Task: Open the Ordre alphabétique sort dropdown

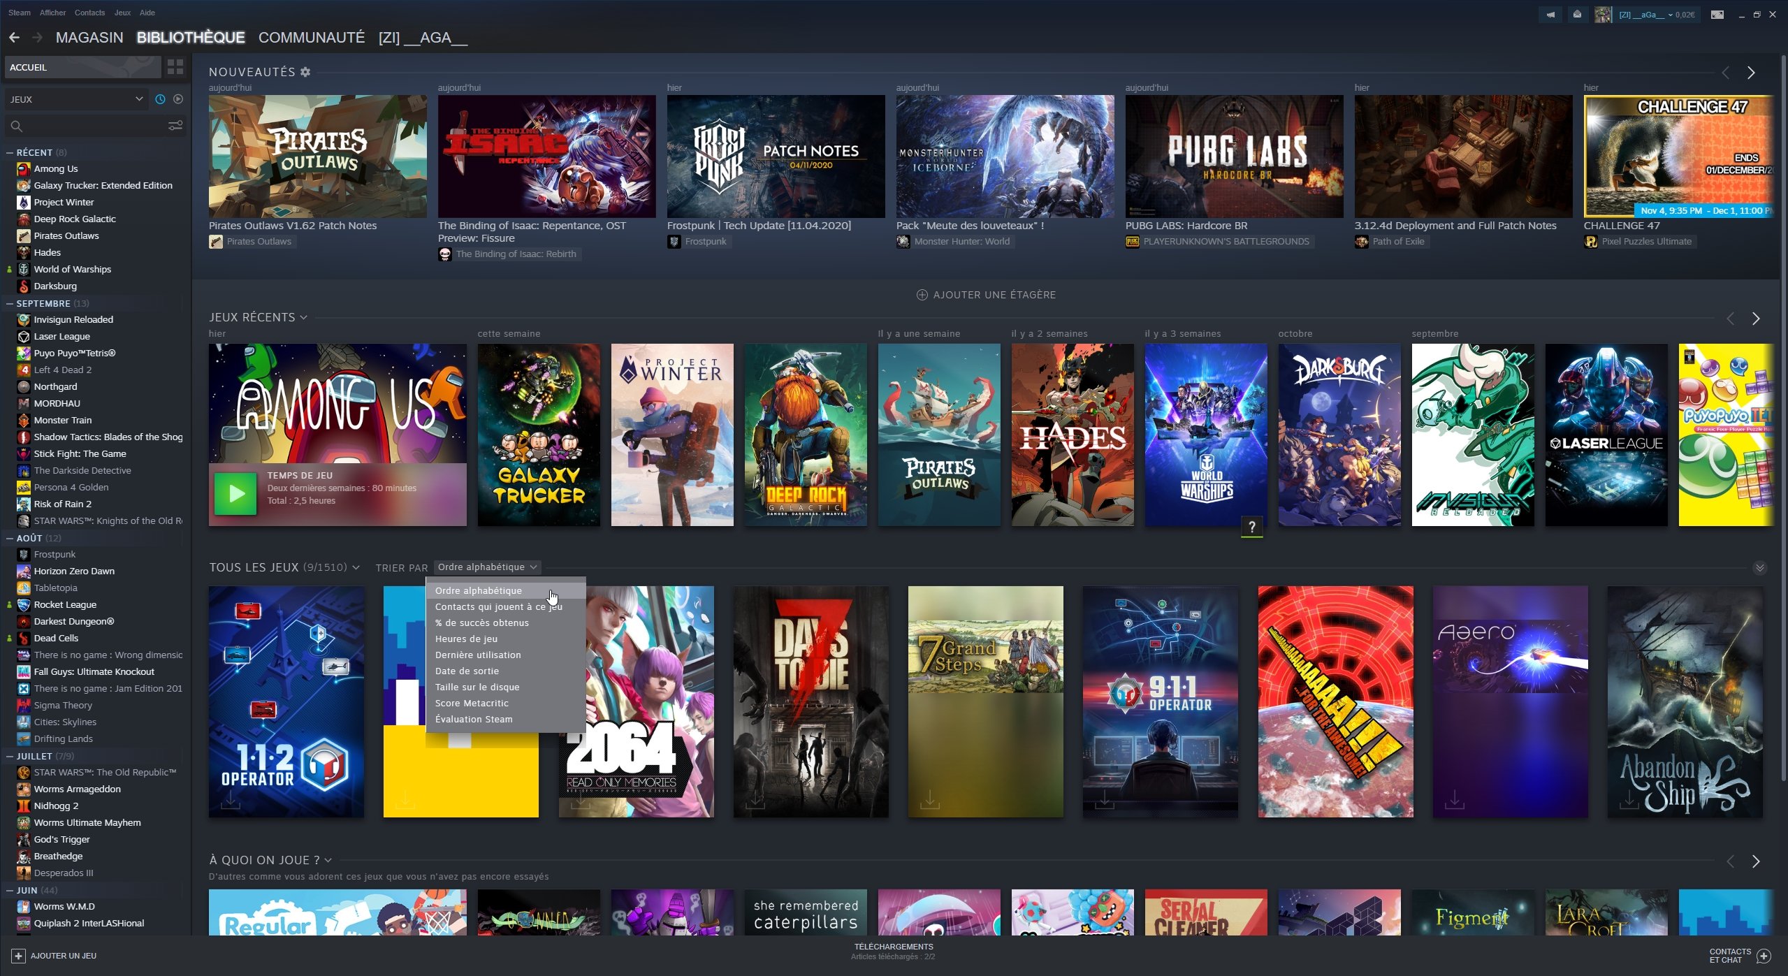Action: tap(486, 567)
